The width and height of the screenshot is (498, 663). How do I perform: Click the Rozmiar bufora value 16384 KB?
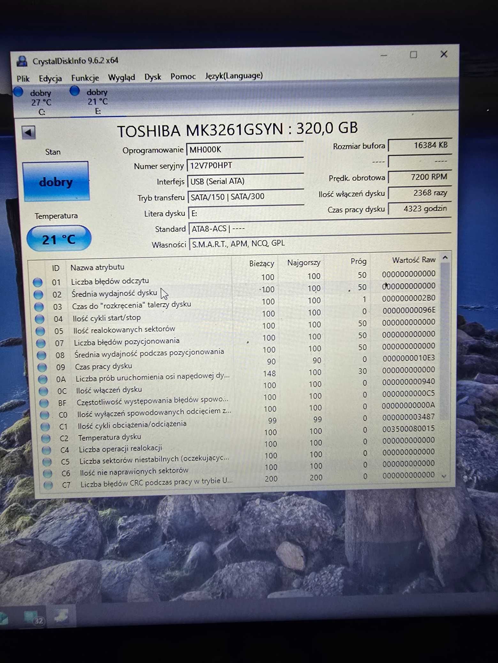pos(420,146)
